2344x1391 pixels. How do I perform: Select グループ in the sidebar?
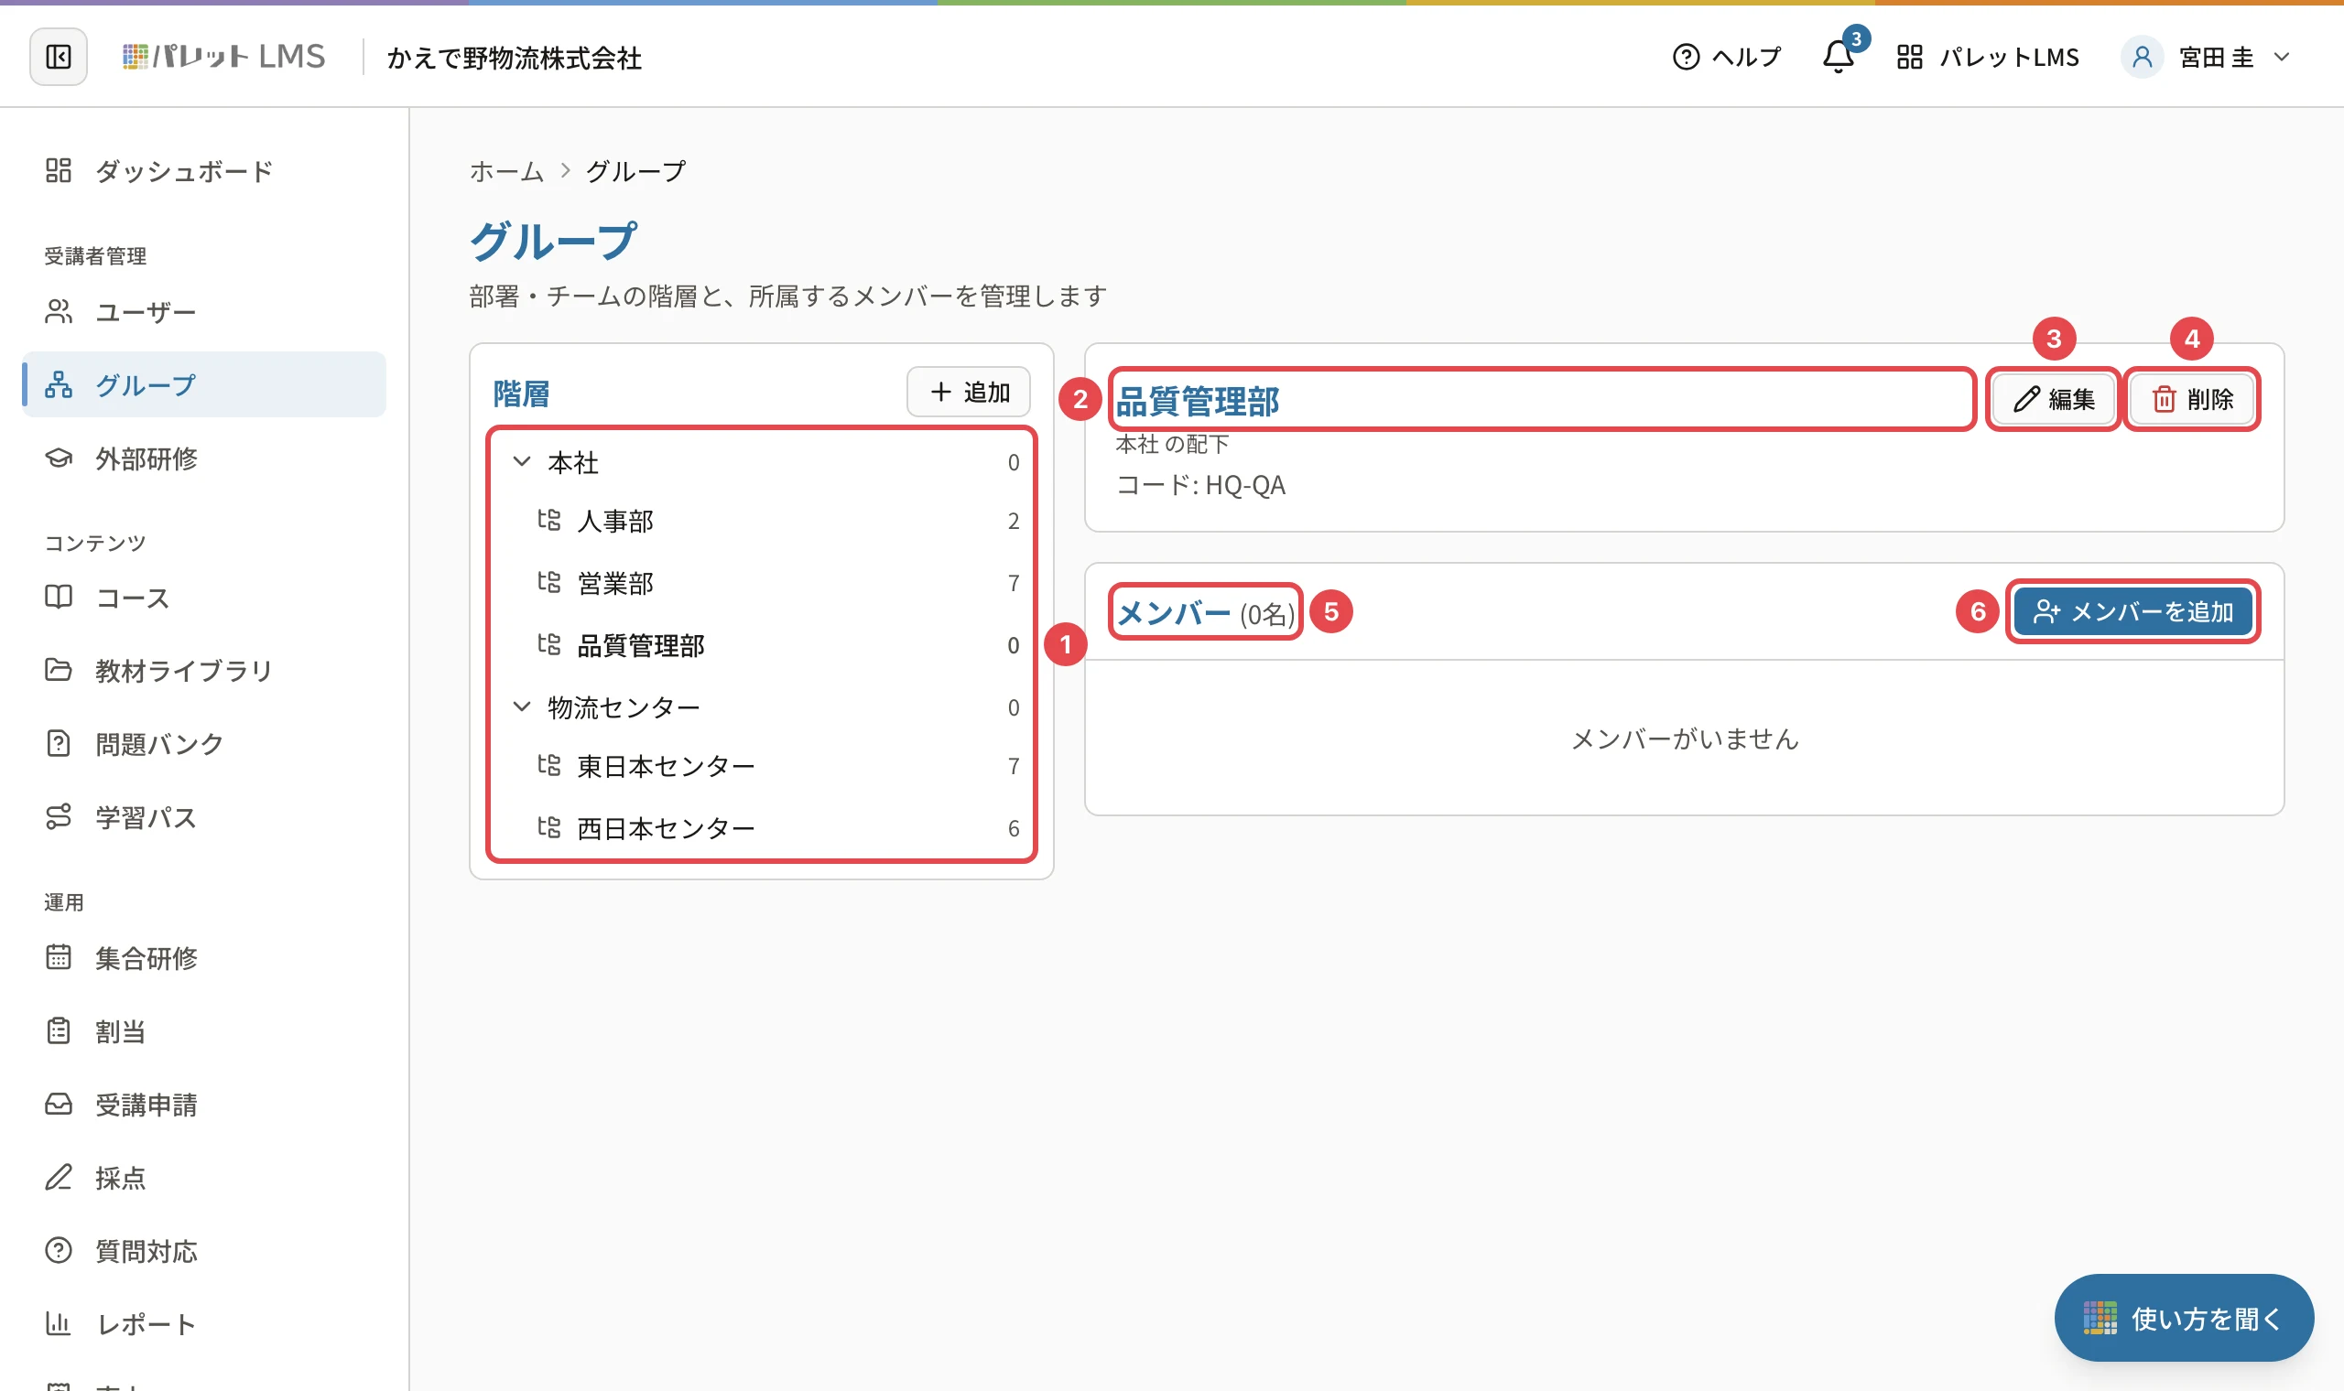point(203,384)
